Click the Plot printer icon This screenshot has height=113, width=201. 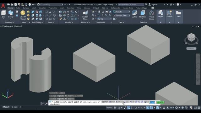click(x=30, y=4)
